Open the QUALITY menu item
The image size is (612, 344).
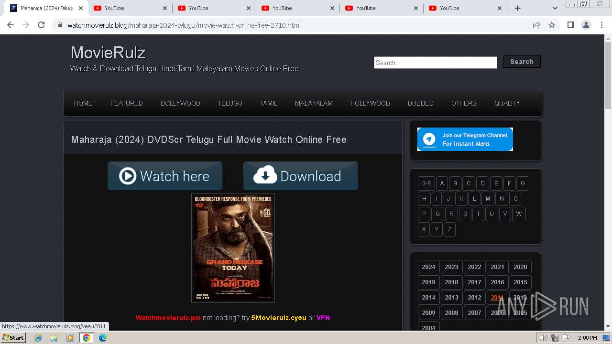[x=507, y=103]
